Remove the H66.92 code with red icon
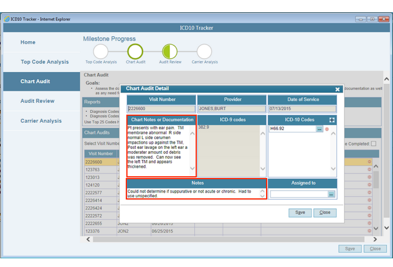Viewport: 393px width, 267px height. pos(327,129)
